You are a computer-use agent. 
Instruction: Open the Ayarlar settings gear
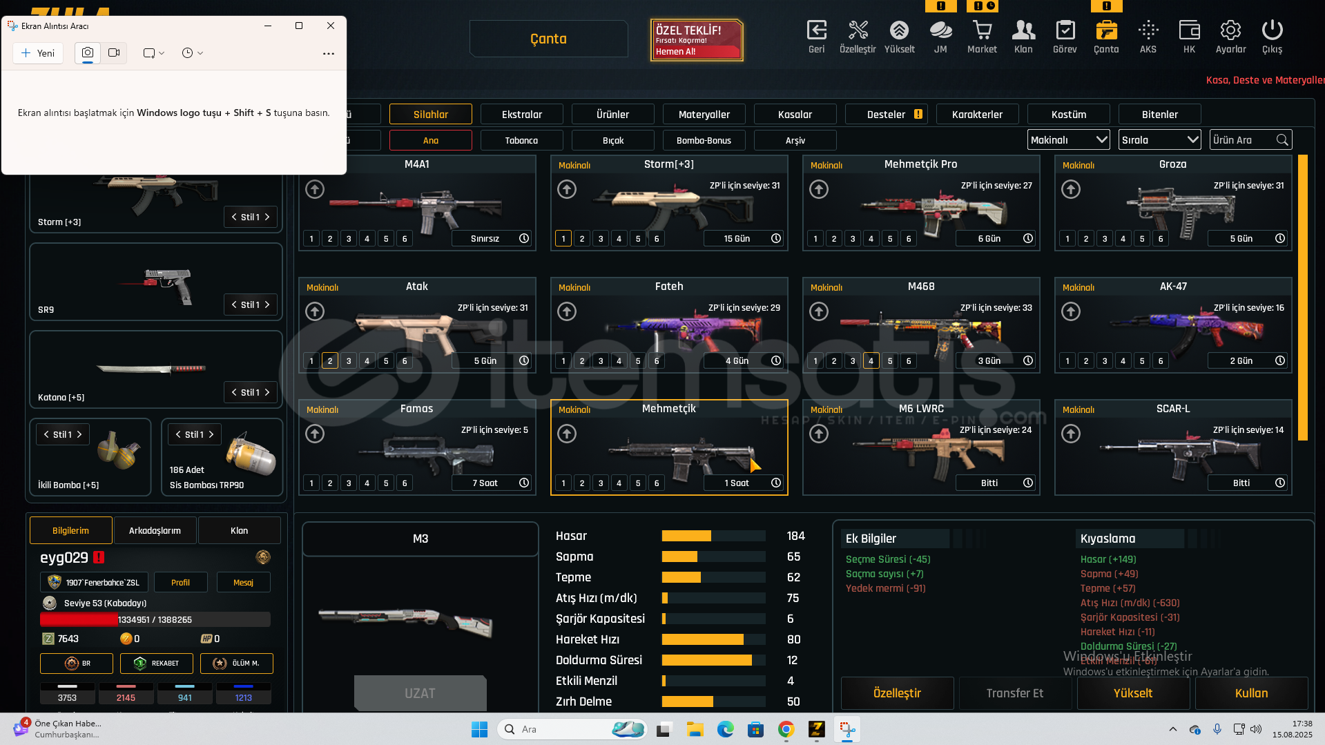point(1230,30)
